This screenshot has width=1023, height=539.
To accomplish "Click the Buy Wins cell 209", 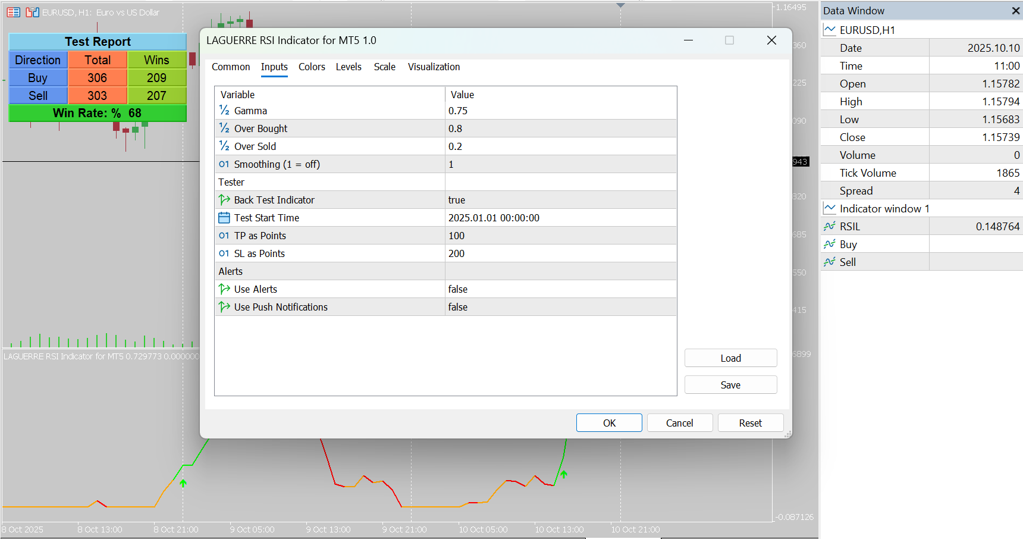I will (157, 78).
